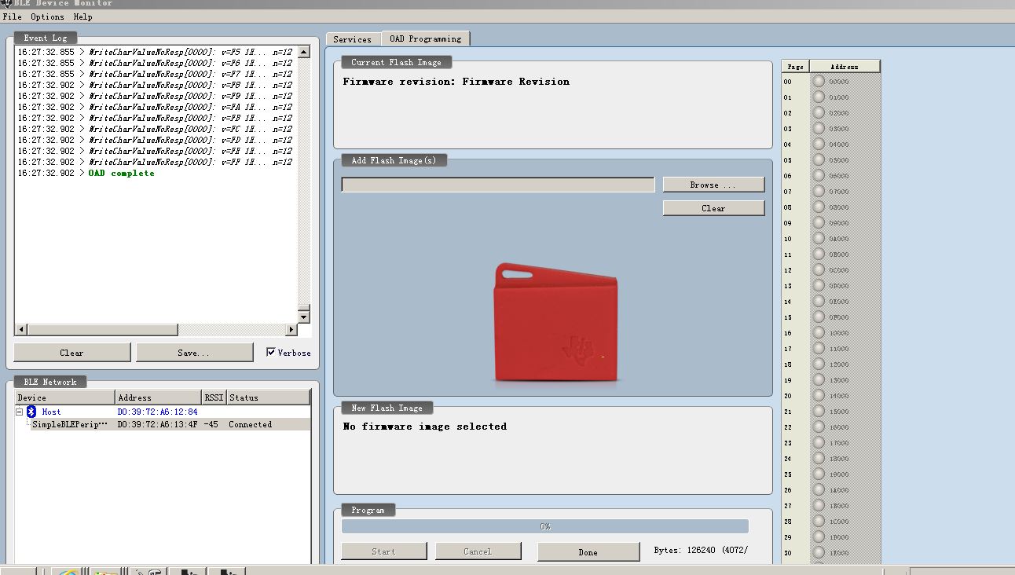
Task: Click the page 14 status indicator
Action: click(819, 301)
